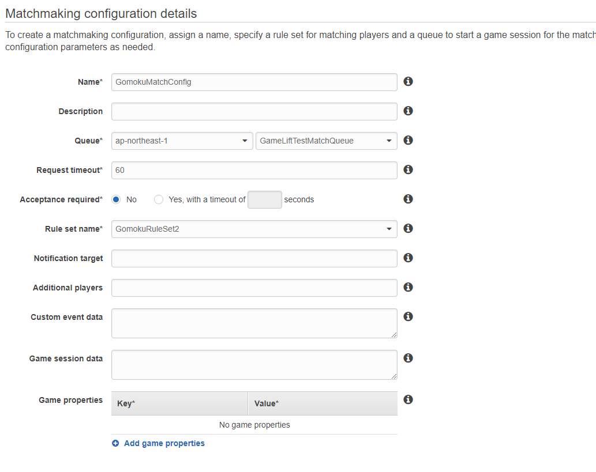Select the Custom event data text area
Screen dimensions: 596x472
pos(254,323)
